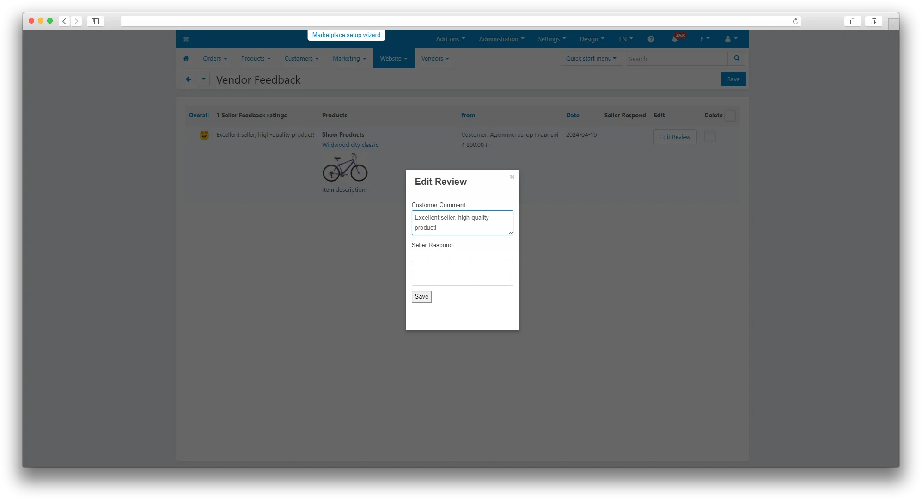
Task: Close the Edit Review dialog
Action: (x=512, y=177)
